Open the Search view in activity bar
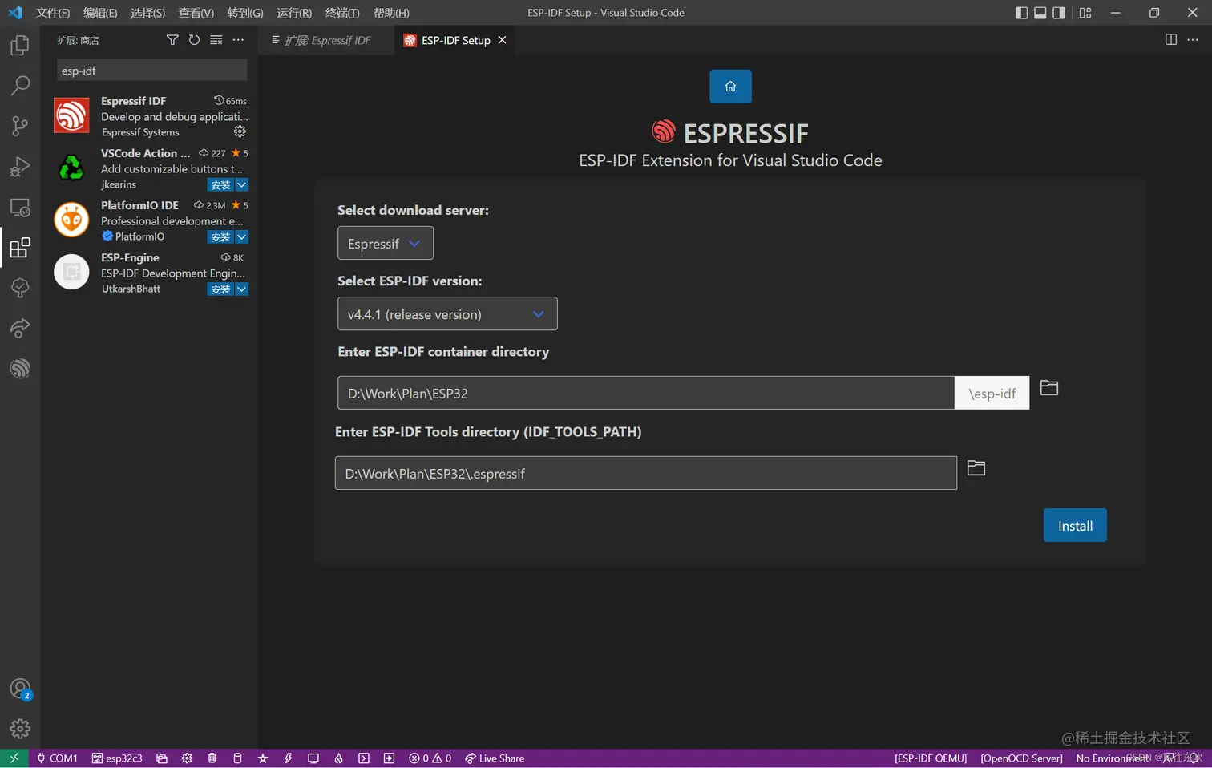The width and height of the screenshot is (1212, 768). coord(20,86)
